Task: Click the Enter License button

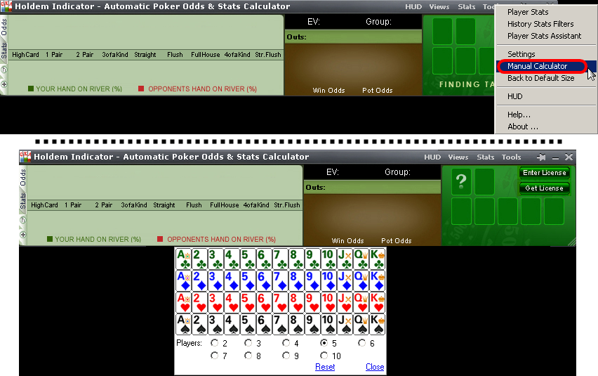Action: [x=544, y=173]
